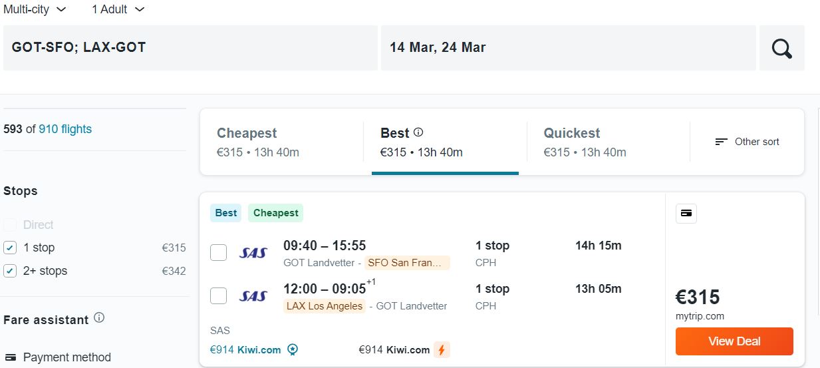Viewport: 820px width, 368px height.
Task: Open the 910 flights link
Action: pos(65,129)
